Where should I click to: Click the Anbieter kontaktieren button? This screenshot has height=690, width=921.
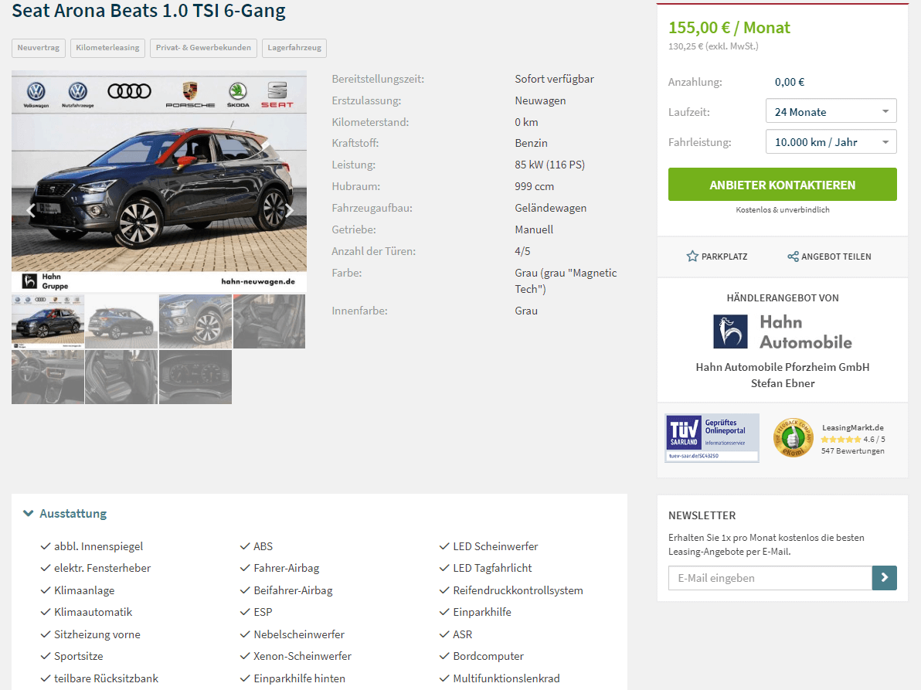tap(783, 185)
